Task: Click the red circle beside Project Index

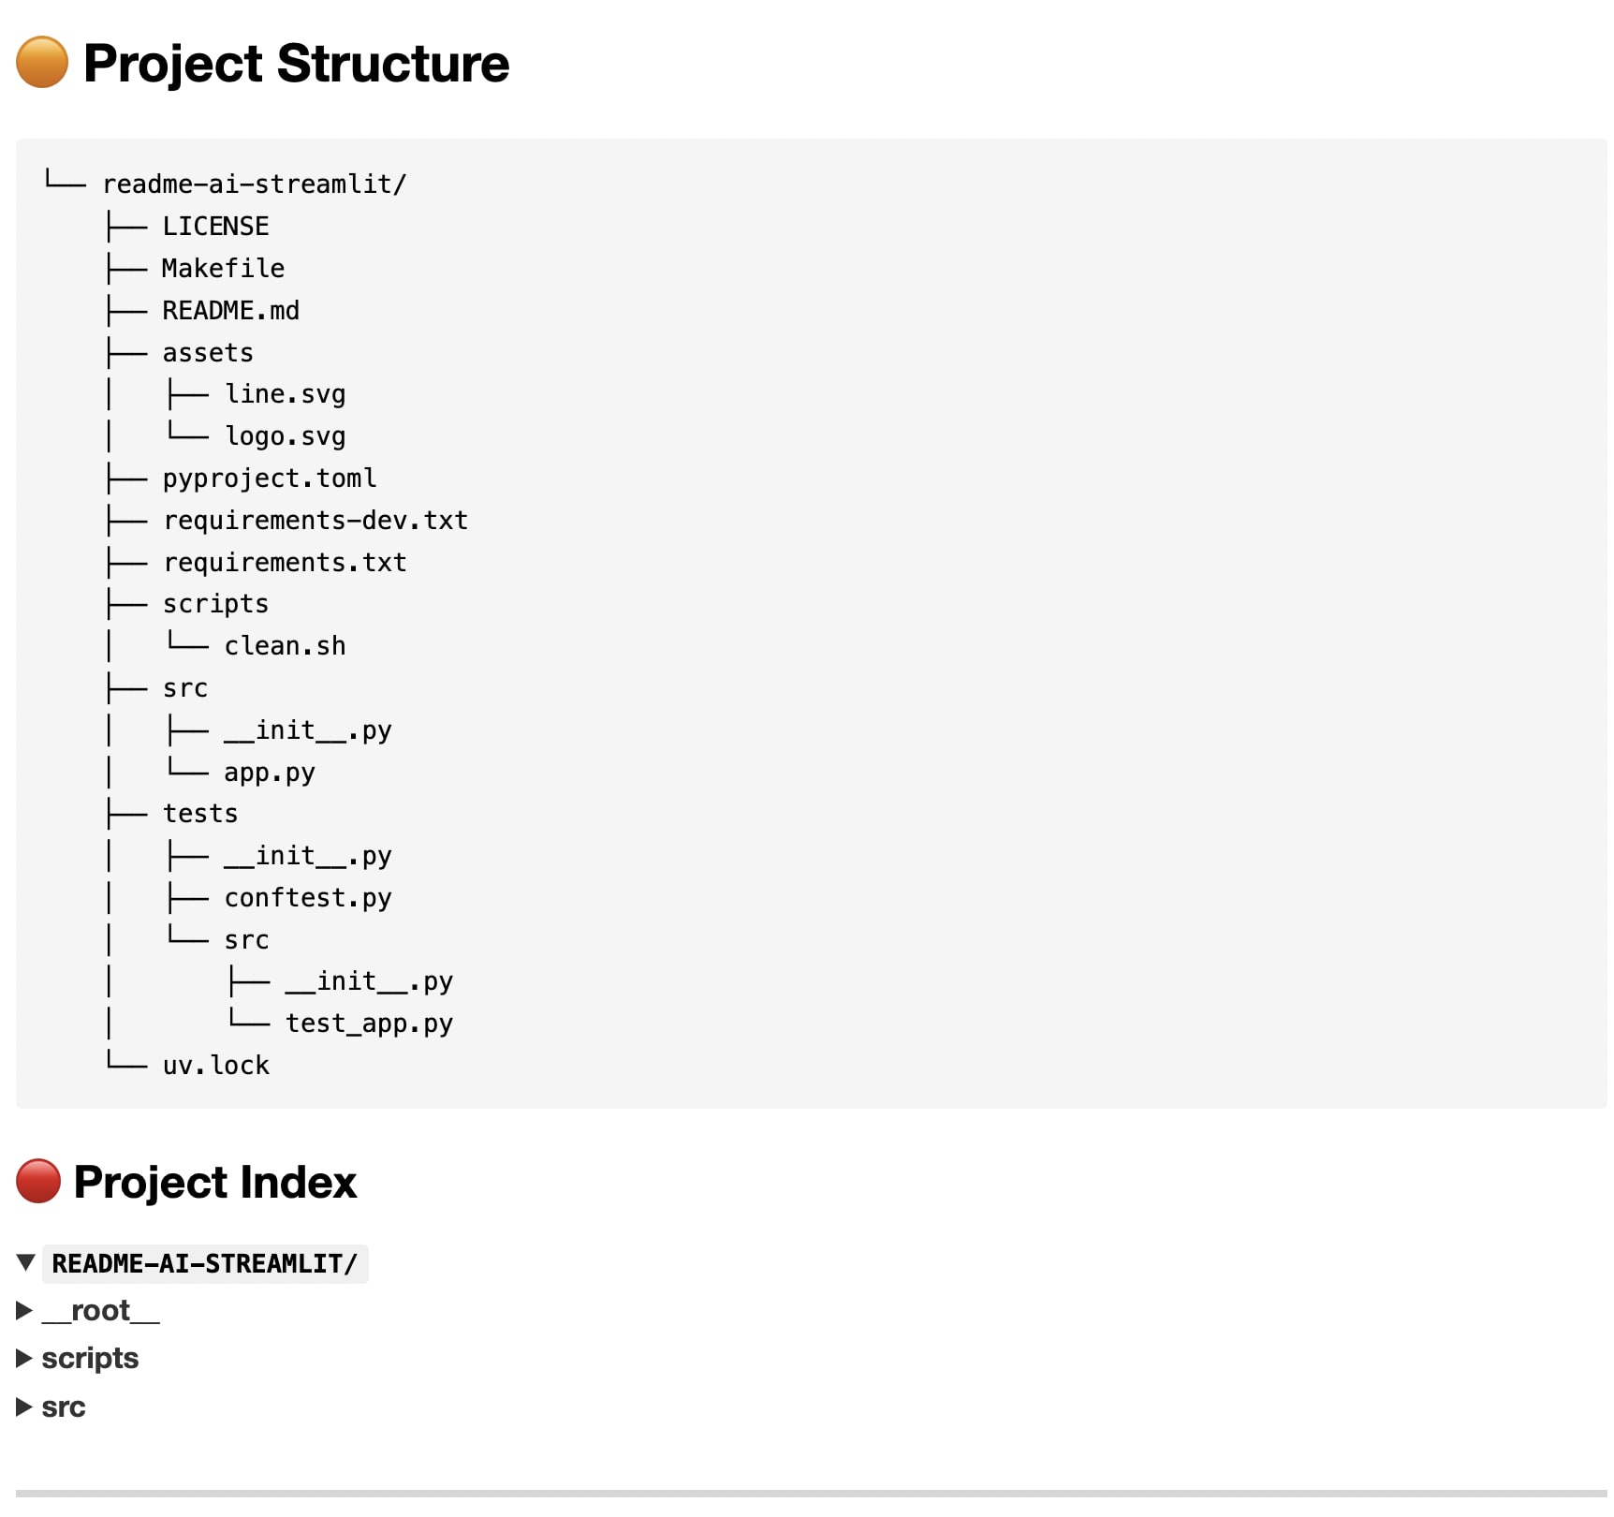Action: click(x=38, y=1181)
